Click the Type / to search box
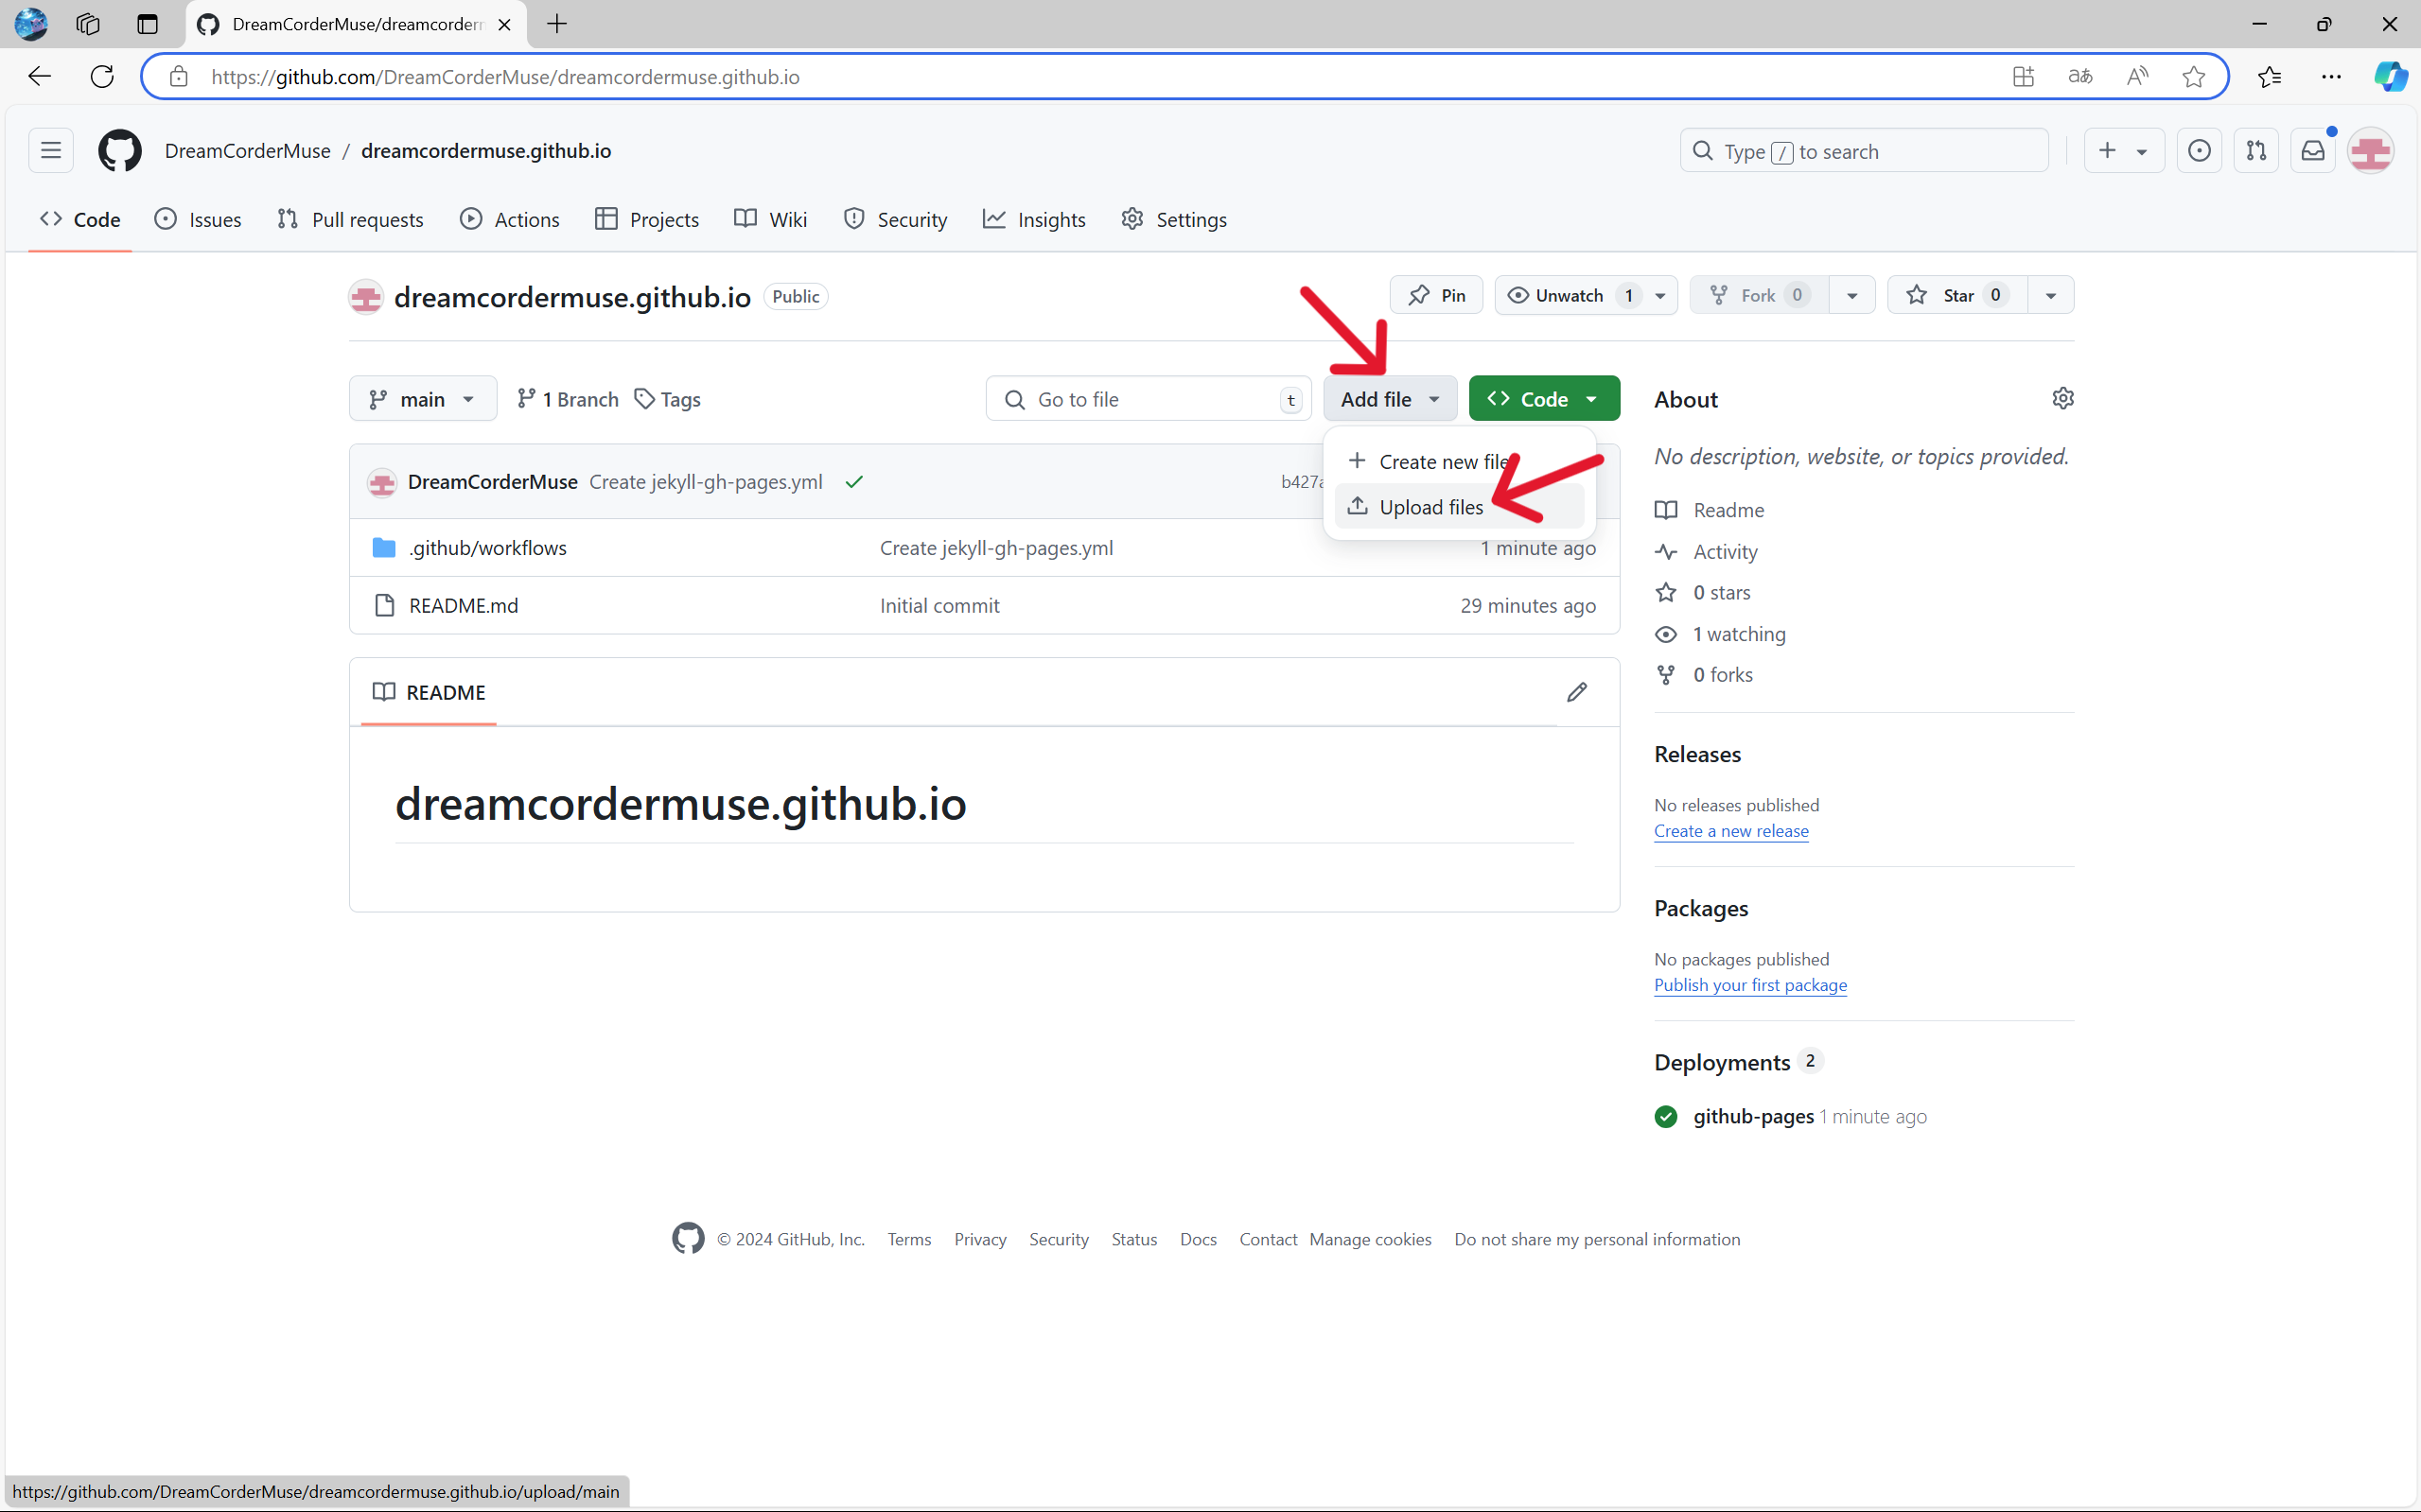 point(1864,151)
